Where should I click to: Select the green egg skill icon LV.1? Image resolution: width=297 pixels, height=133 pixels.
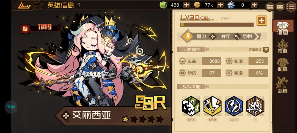pyautogui.click(x=191, y=106)
